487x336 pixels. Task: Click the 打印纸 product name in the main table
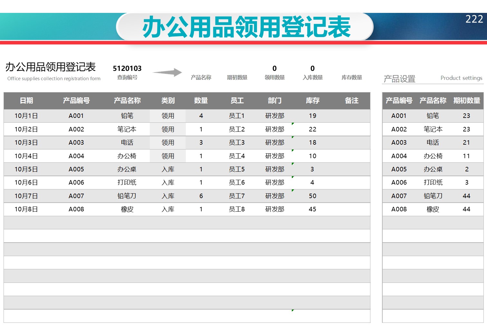click(127, 182)
